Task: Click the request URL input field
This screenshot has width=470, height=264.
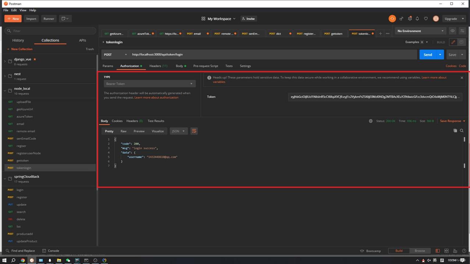Action: coord(273,55)
